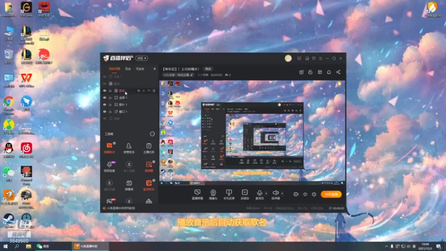Image resolution: width=446 pixels, height=251 pixels.
Task: Toggle lock on 全屏 1 source
Action: click(110, 98)
